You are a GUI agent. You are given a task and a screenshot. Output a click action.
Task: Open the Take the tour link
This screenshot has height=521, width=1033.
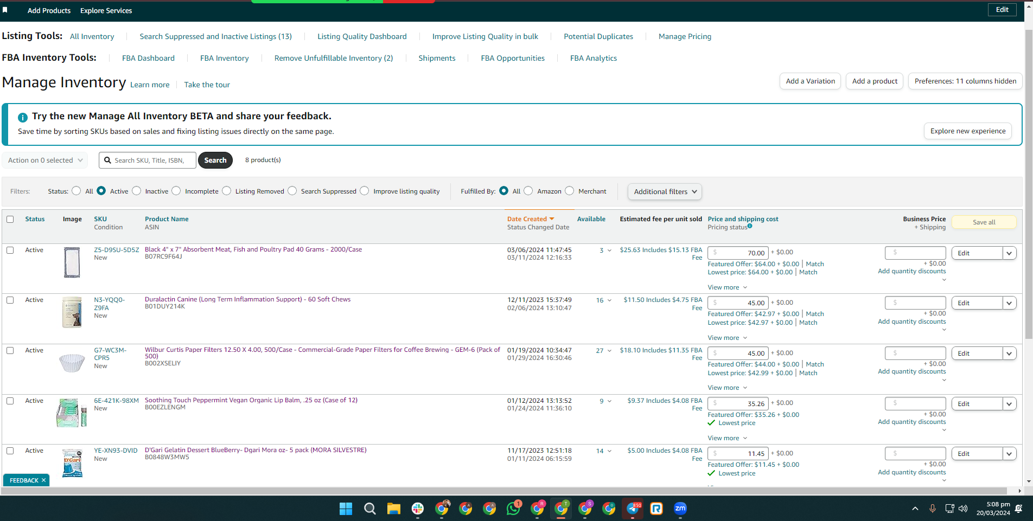(x=207, y=85)
